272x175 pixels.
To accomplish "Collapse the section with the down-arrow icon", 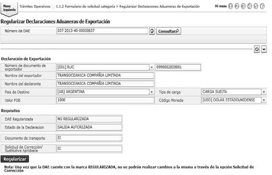I will tap(264, 49).
